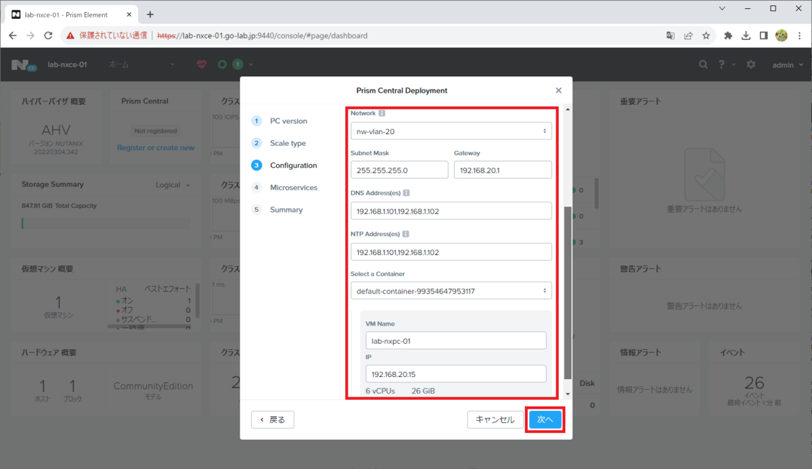This screenshot has width=812, height=469.
Task: Click the dialog vertical scrollbar thumb
Action: 567,292
